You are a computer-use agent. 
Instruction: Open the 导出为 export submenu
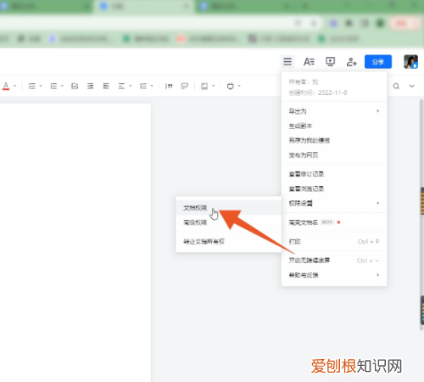[334, 111]
